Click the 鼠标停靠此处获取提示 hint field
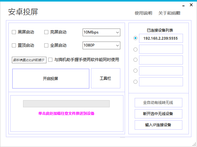Screen dimensions: 197x147 pyautogui.click(x=29, y=60)
